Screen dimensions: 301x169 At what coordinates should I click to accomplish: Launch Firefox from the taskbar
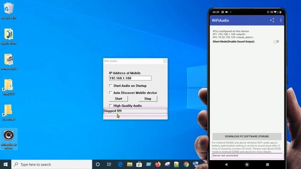158,164
